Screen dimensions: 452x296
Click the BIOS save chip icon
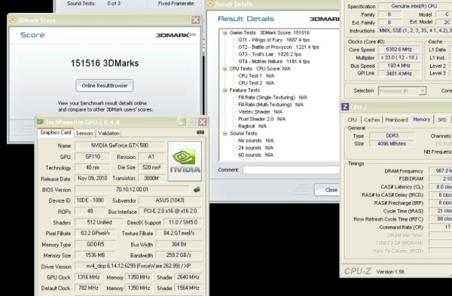coord(197,189)
